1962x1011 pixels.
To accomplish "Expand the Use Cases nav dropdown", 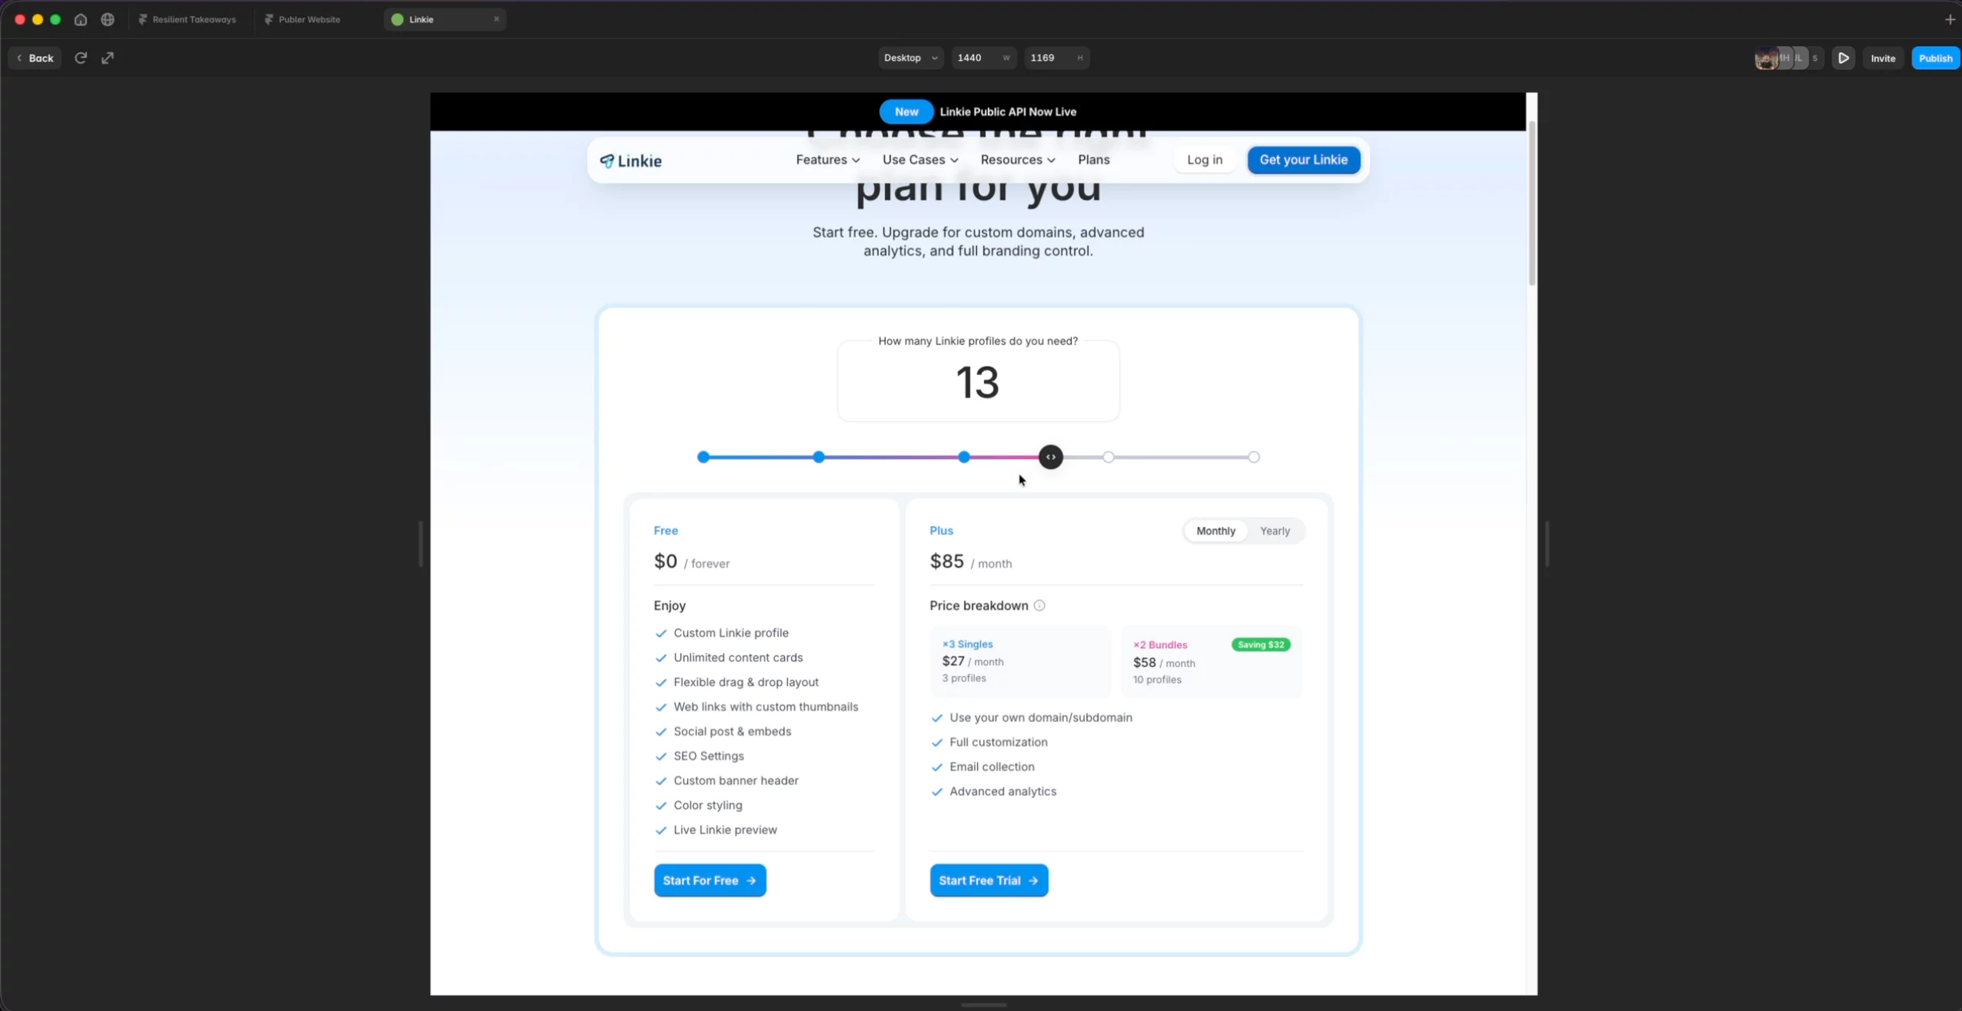I will point(920,160).
